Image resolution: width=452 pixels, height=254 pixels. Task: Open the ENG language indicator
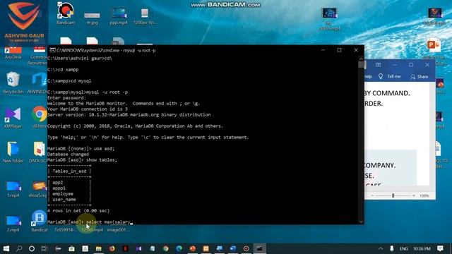404,248
